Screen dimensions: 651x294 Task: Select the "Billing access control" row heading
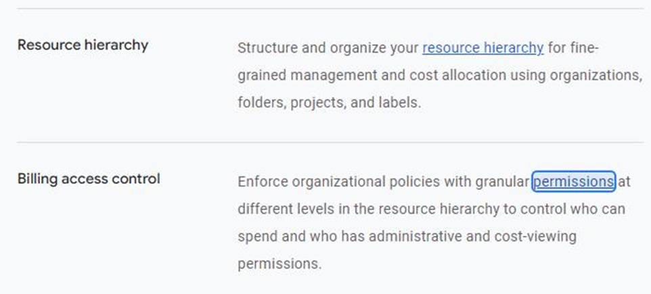click(x=89, y=179)
